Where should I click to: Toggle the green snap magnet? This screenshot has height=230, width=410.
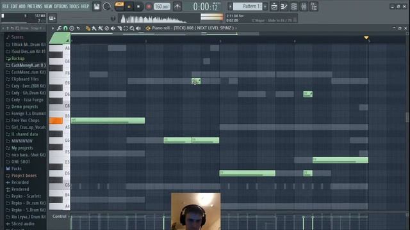point(65,28)
